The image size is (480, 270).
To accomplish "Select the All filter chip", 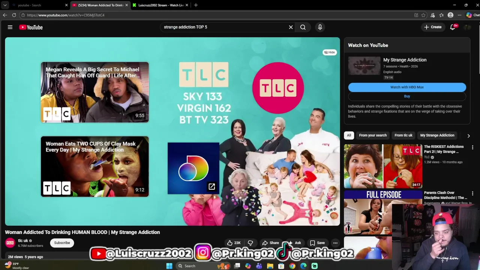I will tap(349, 135).
